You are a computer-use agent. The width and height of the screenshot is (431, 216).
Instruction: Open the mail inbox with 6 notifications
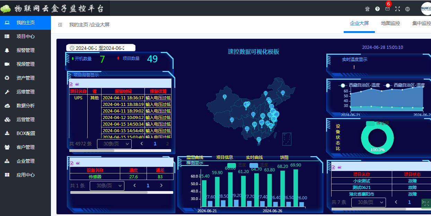[387, 9]
